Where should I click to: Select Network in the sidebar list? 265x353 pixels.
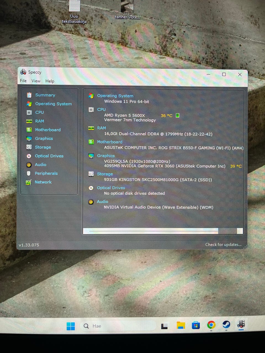(x=43, y=182)
